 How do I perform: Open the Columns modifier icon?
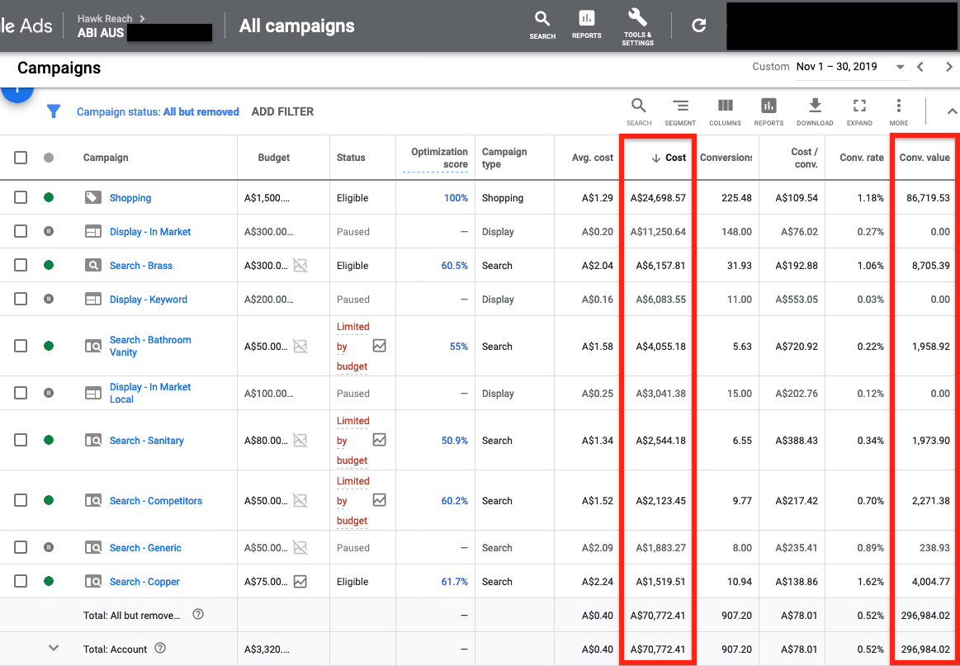725,111
